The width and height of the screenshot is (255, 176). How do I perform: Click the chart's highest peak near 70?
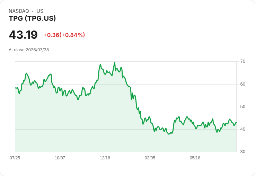click(115, 62)
